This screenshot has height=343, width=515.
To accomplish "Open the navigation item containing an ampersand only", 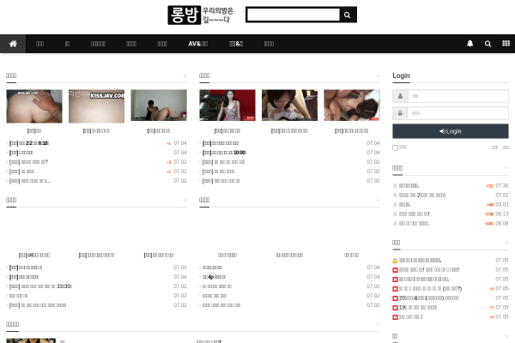I will pos(236,44).
